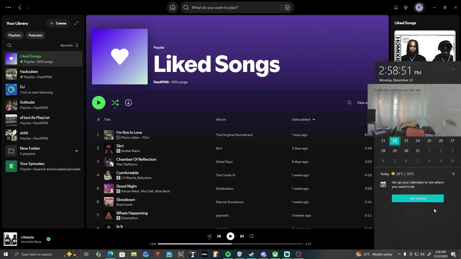The height and width of the screenshot is (259, 461).
Task: Show hidden system tray icons
Action: click(399, 254)
